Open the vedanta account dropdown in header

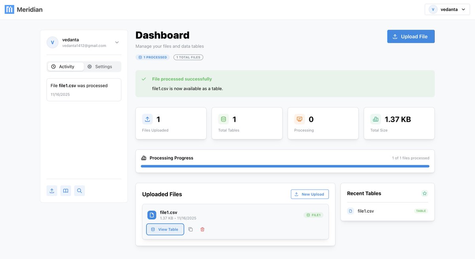(x=447, y=9)
